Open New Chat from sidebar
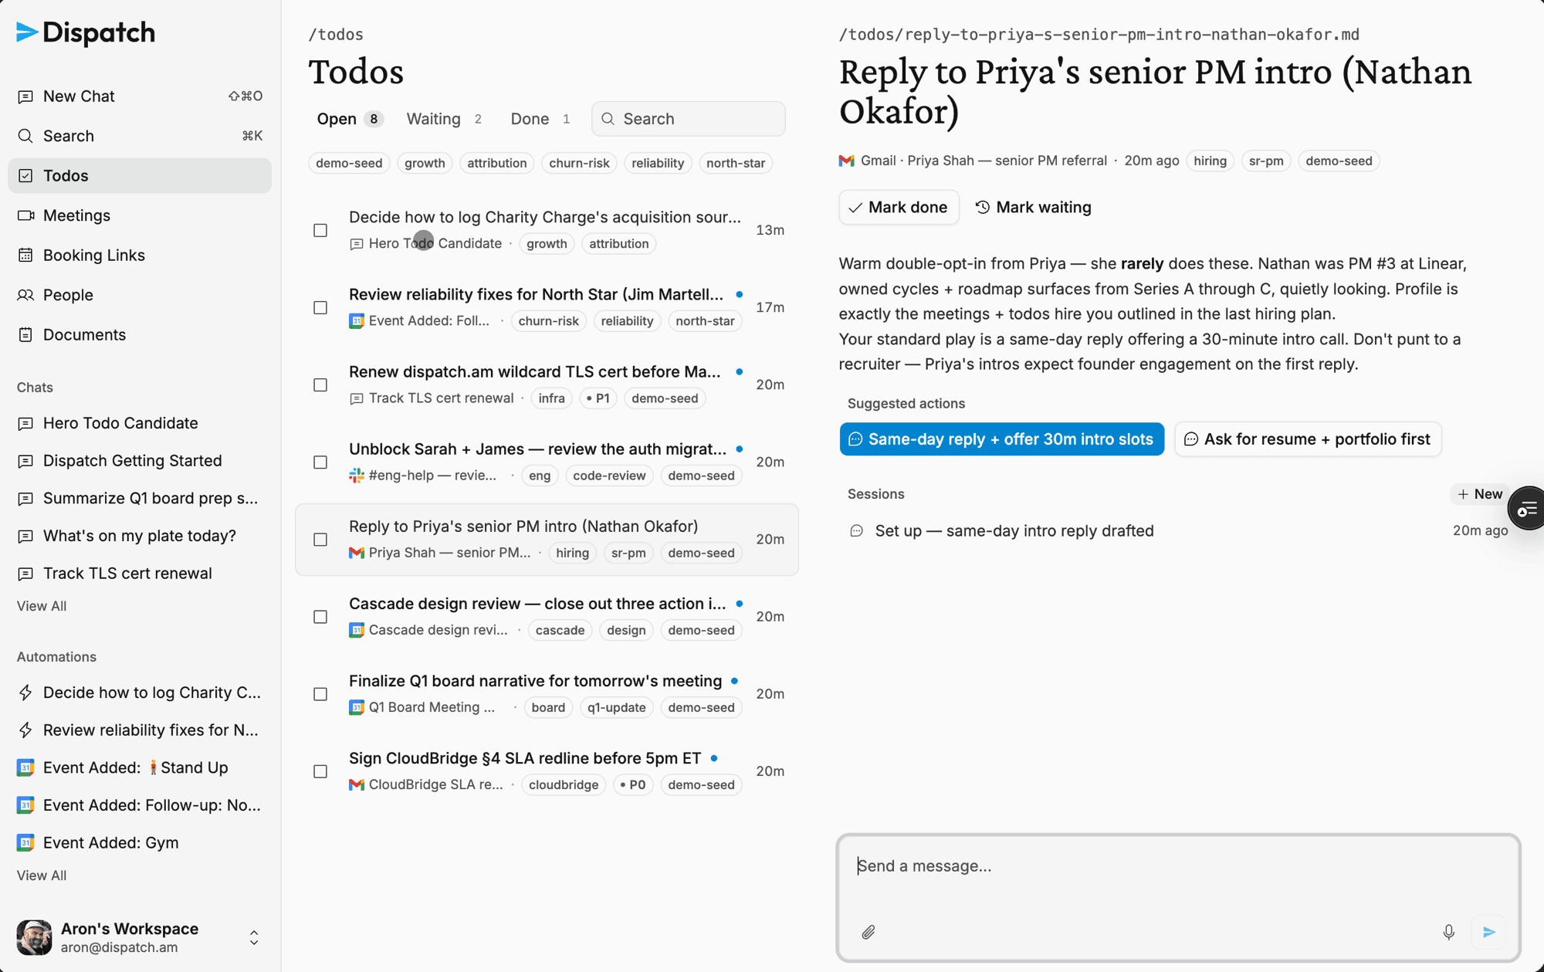 [x=140, y=97]
